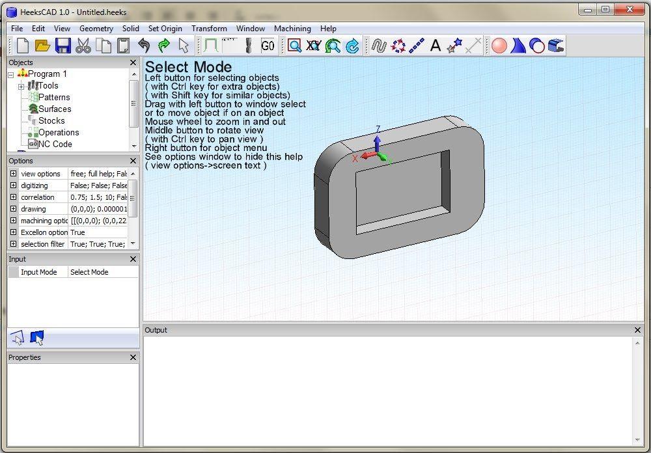Select the Operations item in Objects tree
Viewport: 651px width, 453px height.
[x=59, y=133]
